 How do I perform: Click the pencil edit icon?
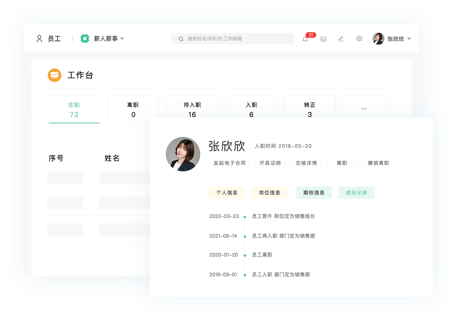[341, 39]
